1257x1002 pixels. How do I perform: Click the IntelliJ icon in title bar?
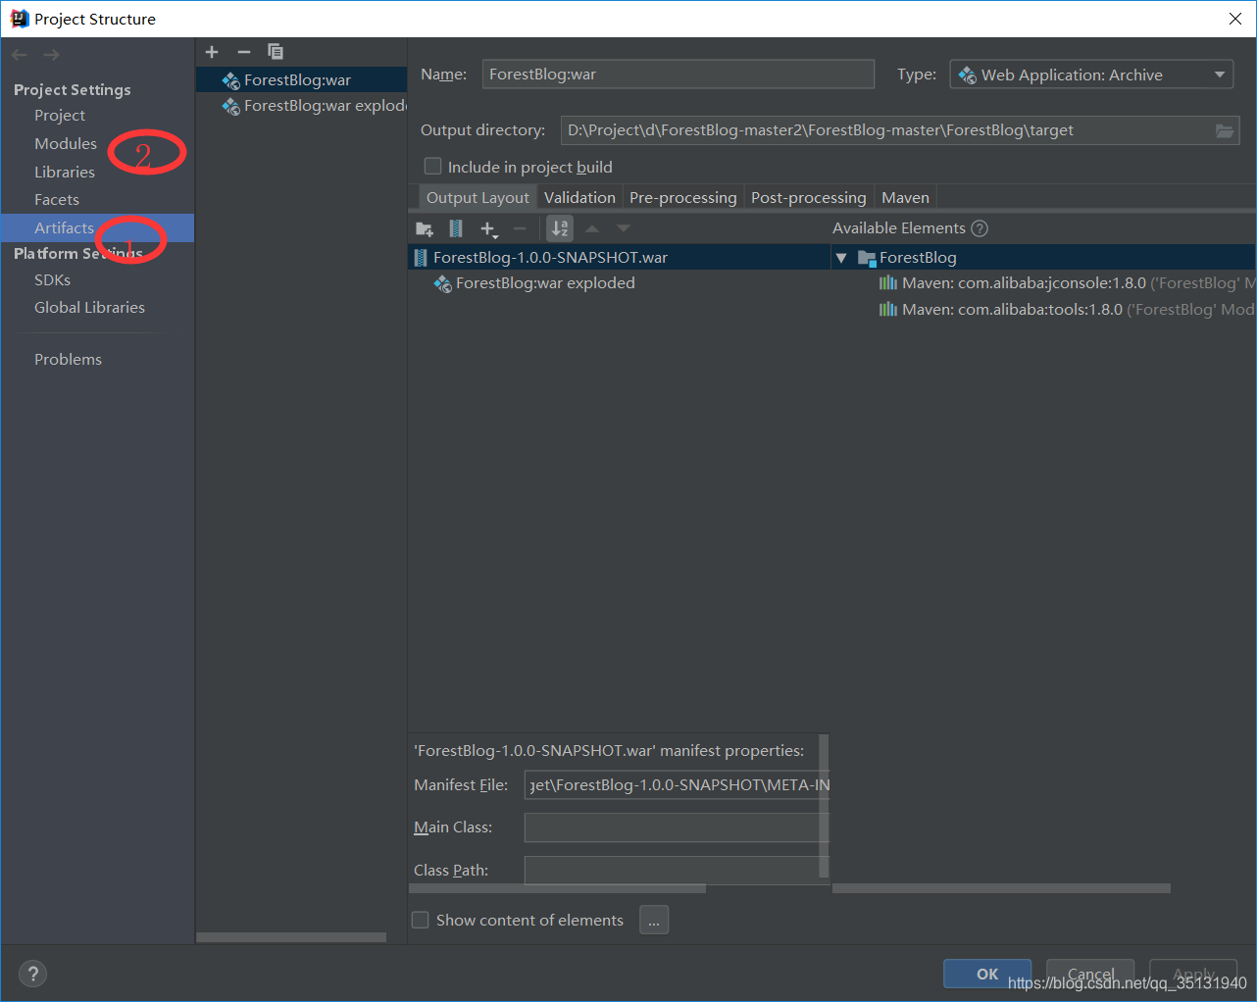[x=19, y=19]
